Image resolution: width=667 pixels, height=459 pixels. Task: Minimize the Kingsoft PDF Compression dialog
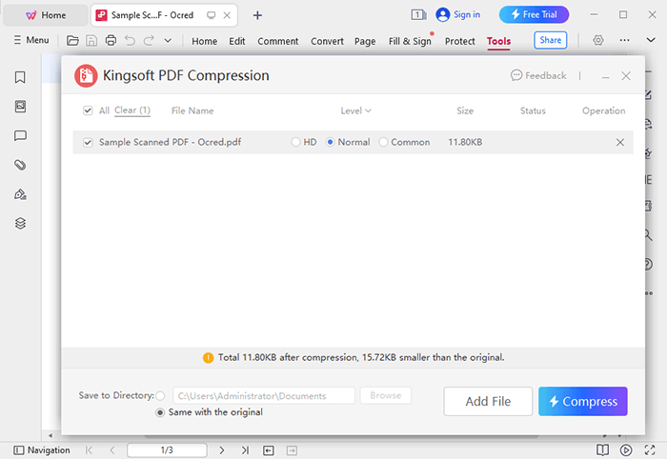(606, 76)
